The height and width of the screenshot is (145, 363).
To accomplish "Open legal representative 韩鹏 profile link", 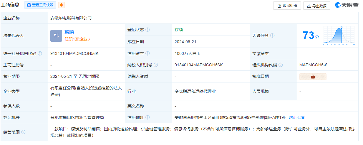I will tap(69, 32).
